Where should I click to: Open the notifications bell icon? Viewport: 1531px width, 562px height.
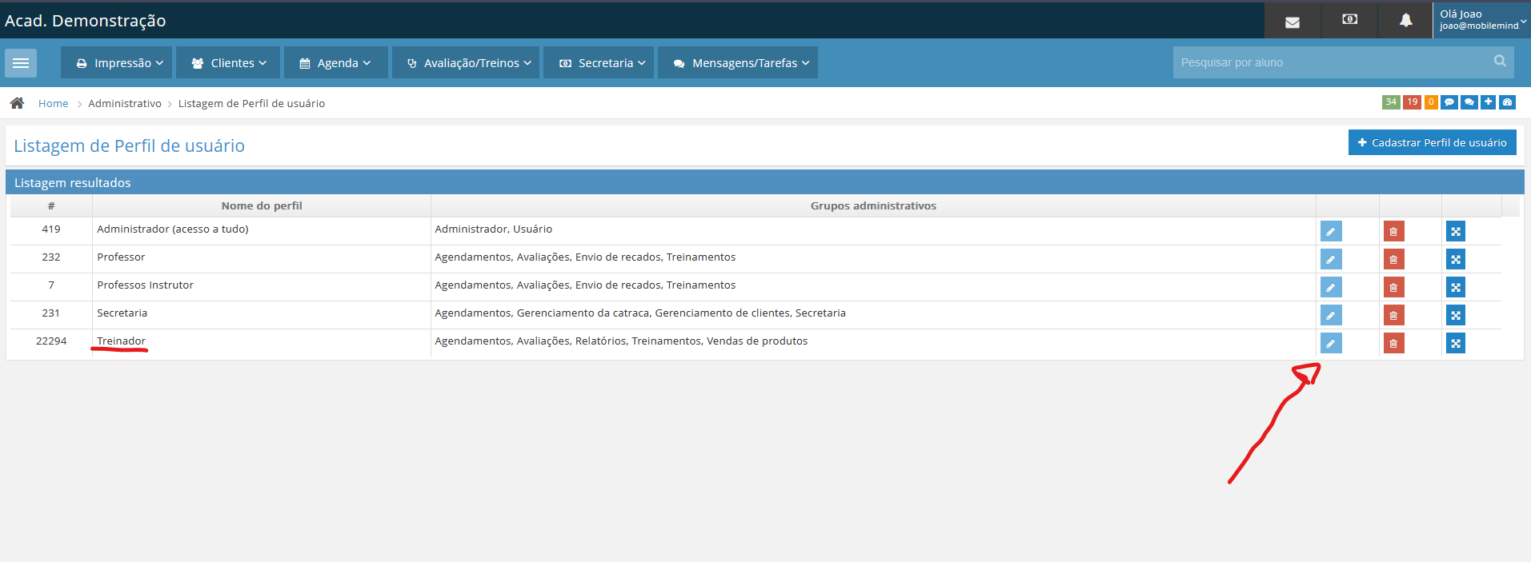click(x=1405, y=21)
